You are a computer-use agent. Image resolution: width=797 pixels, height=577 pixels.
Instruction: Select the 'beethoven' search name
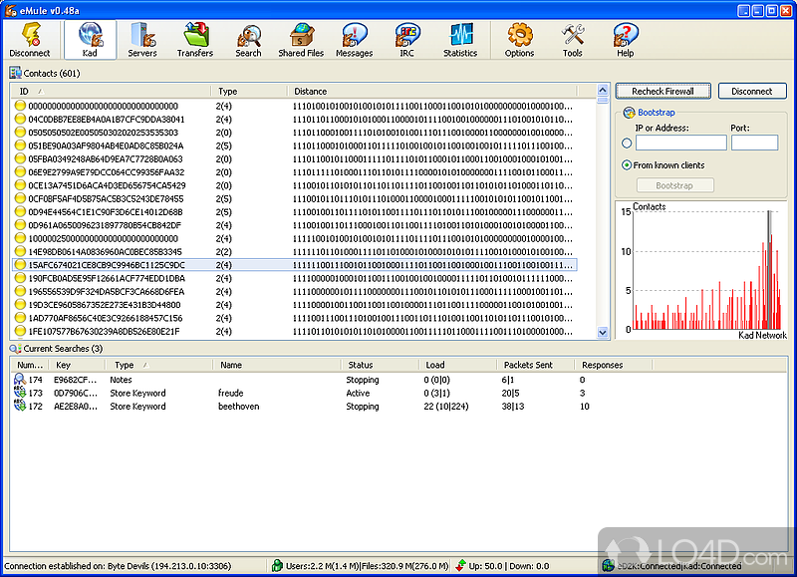238,406
